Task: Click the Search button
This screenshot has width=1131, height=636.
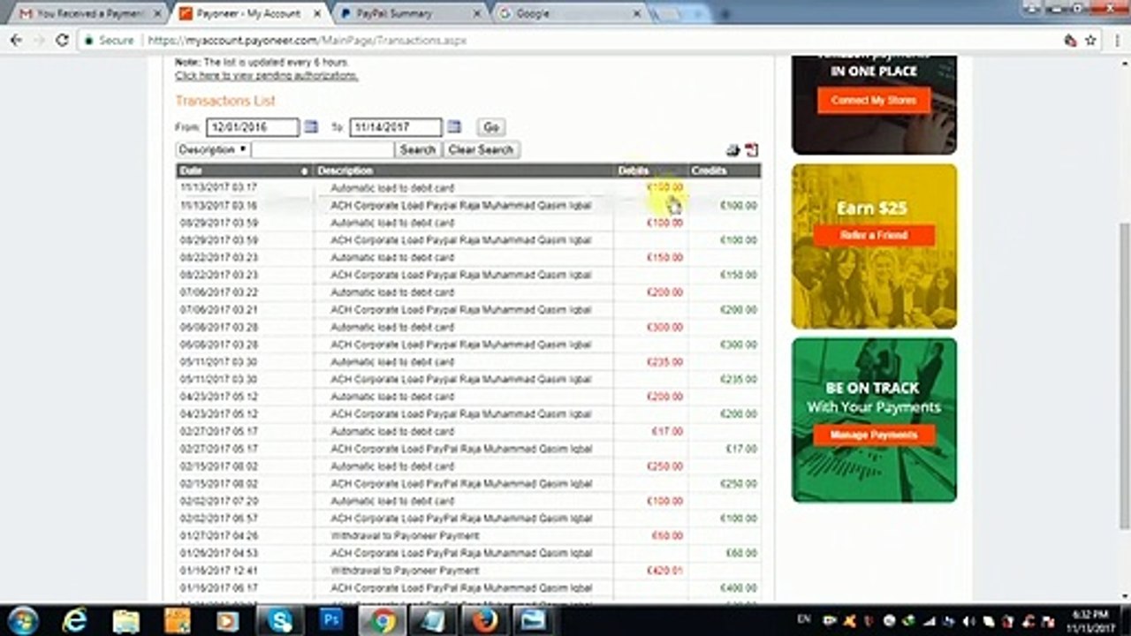Action: pyautogui.click(x=417, y=150)
